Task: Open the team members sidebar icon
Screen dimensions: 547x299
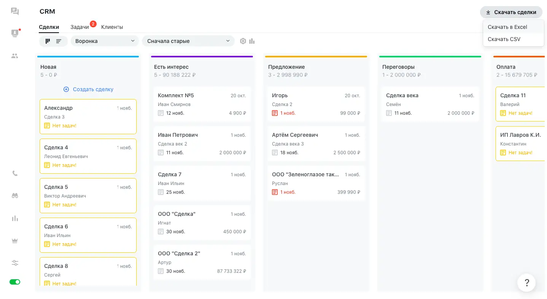Action: pos(15,56)
